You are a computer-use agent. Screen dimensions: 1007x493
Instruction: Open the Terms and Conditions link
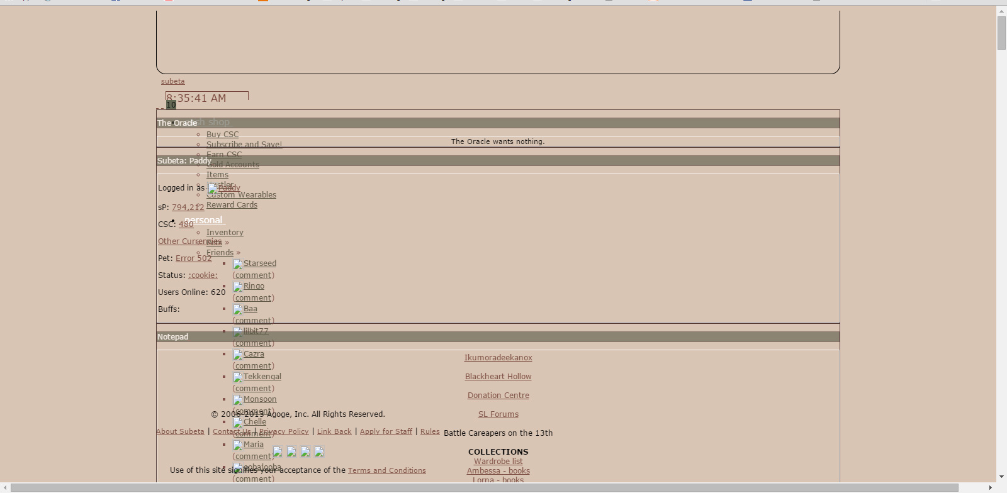pos(386,470)
